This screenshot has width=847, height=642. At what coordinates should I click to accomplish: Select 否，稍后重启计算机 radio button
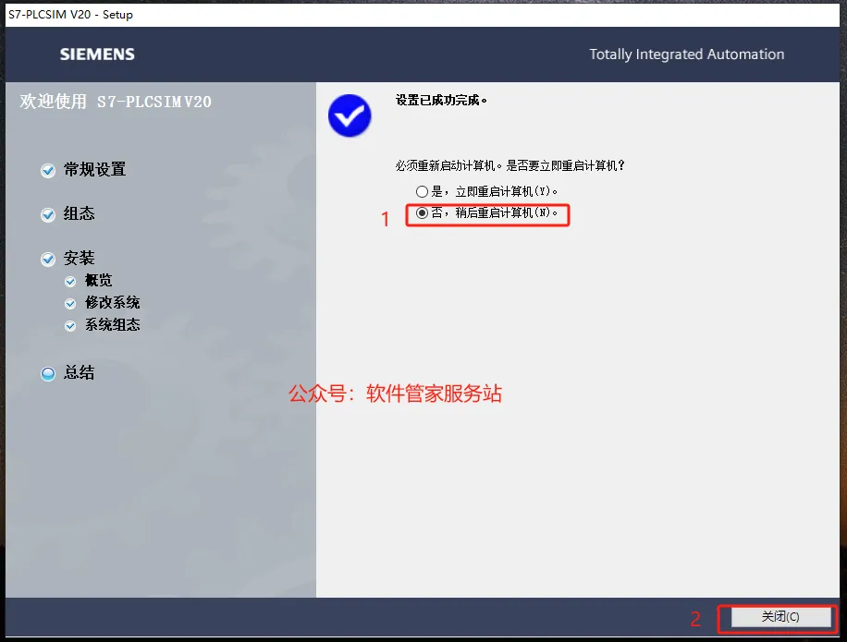422,213
